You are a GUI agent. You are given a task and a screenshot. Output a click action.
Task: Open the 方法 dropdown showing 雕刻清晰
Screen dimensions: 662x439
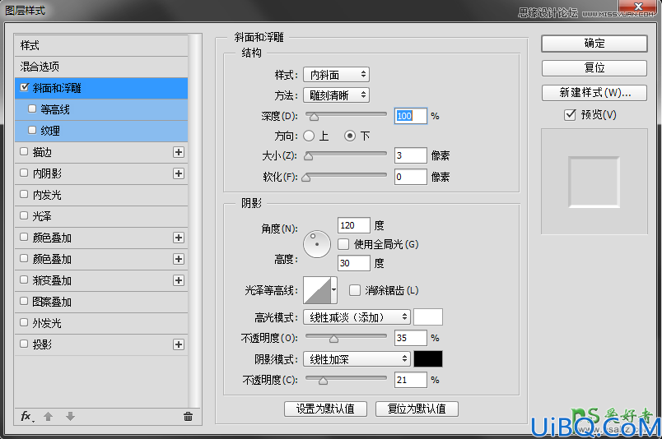pos(336,95)
